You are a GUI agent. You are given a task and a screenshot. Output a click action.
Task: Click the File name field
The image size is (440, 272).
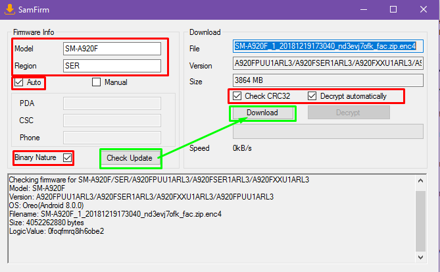pos(328,46)
